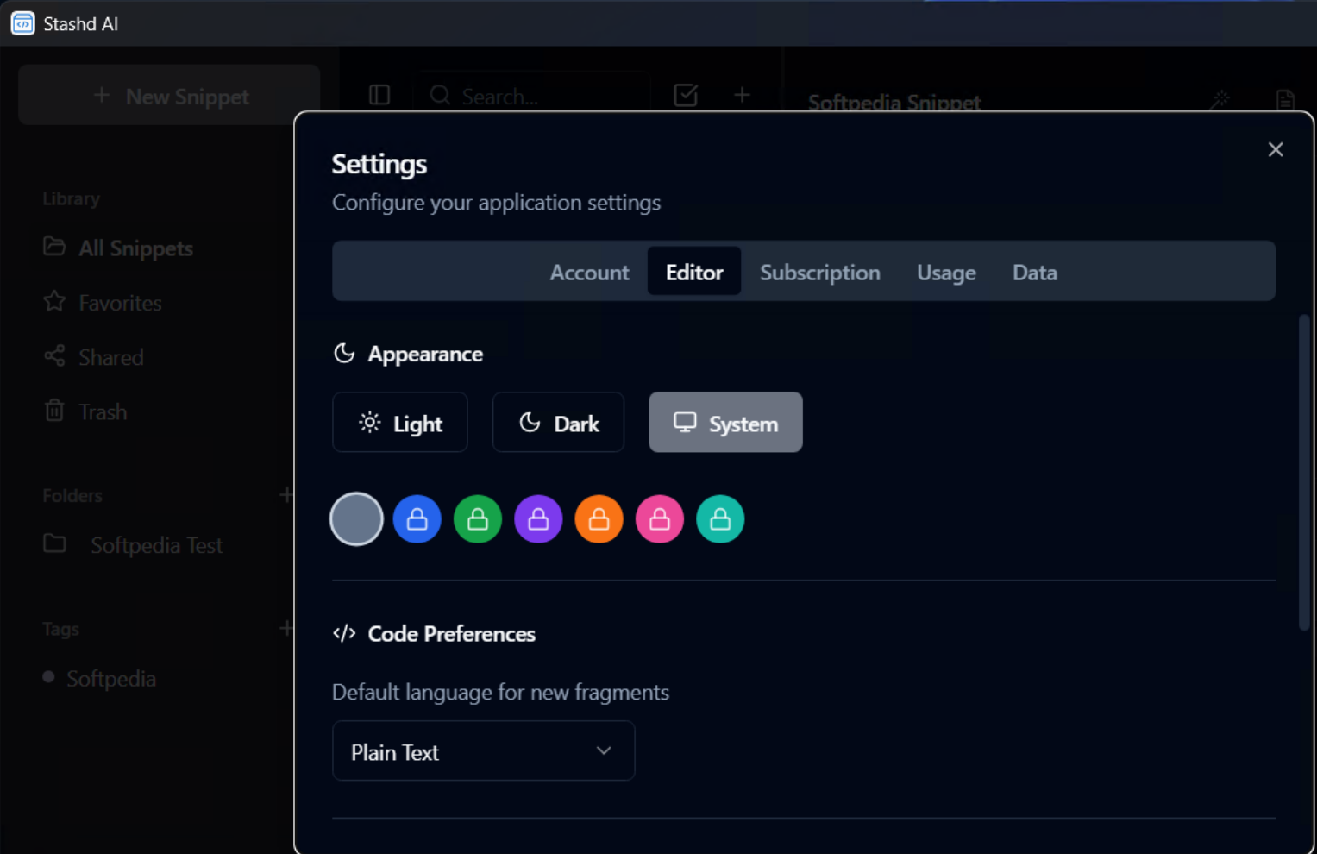Screen dimensions: 1317x854
Task: Select the green accent color swatch
Action: click(477, 518)
